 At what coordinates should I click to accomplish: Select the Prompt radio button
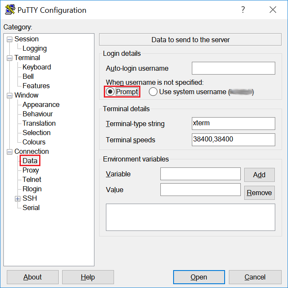click(x=110, y=92)
